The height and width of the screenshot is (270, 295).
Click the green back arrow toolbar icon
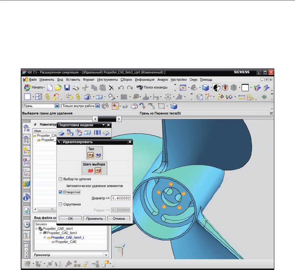click(x=264, y=97)
